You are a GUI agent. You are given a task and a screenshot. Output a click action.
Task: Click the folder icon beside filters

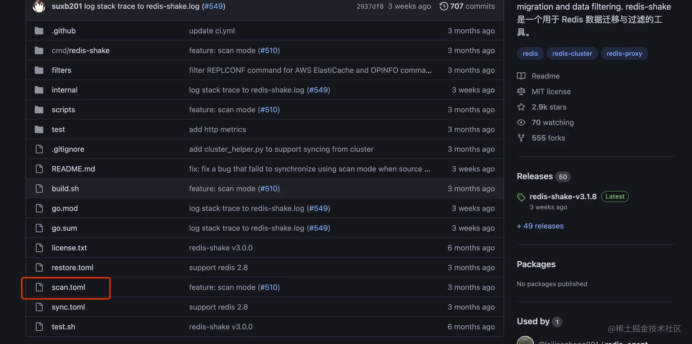tap(39, 70)
